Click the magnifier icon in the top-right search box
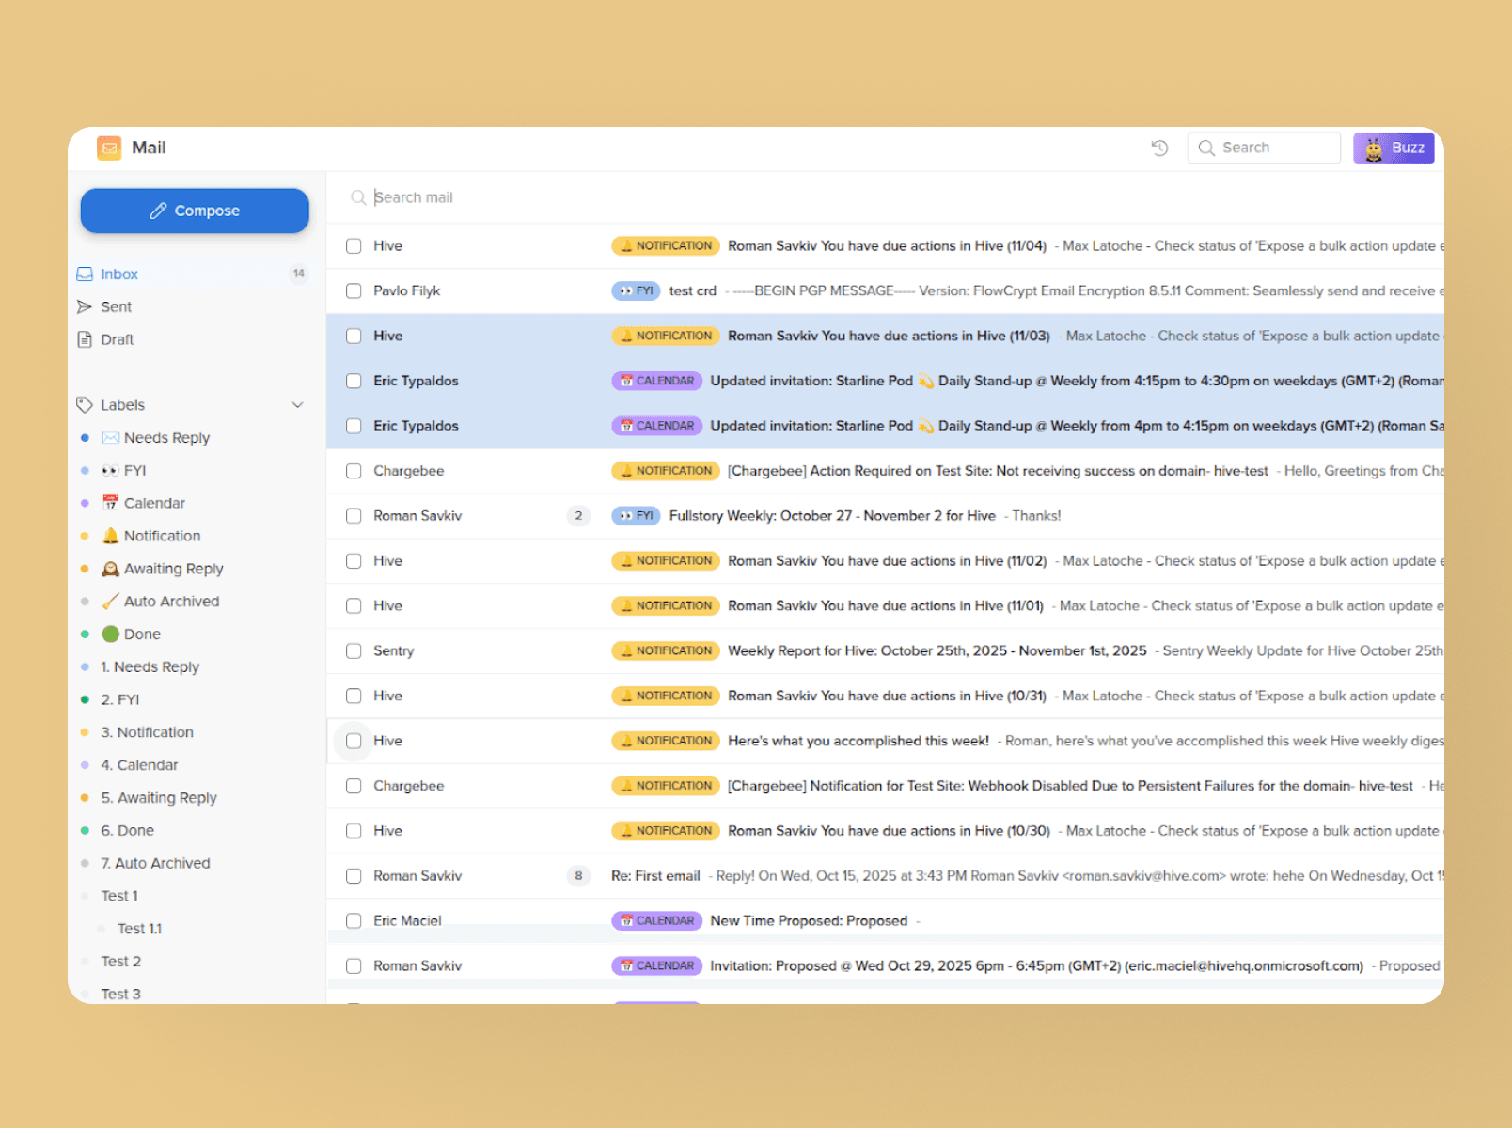The width and height of the screenshot is (1512, 1128). pos(1207,148)
